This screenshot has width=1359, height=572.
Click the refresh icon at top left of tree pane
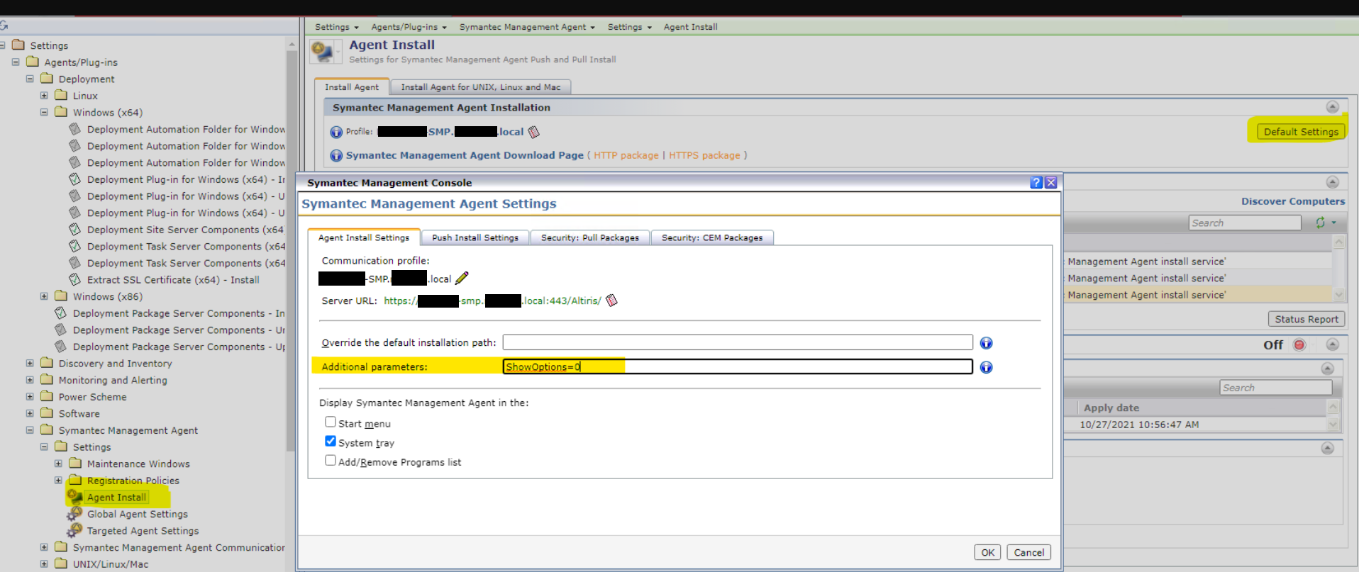[x=4, y=26]
